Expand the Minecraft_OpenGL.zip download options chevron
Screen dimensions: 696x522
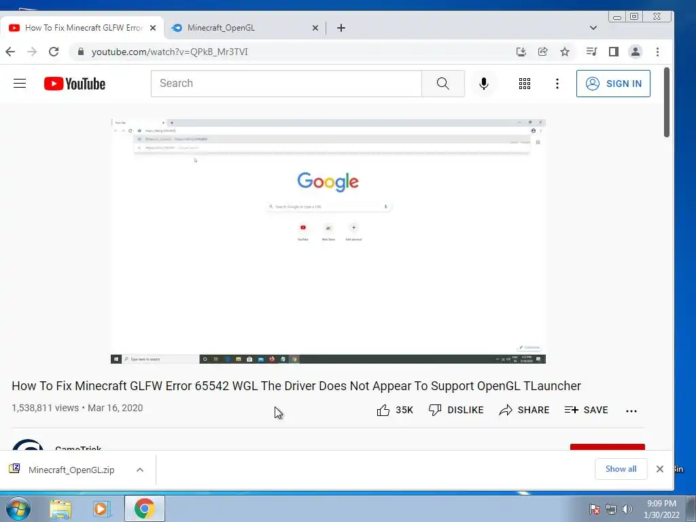(x=140, y=470)
